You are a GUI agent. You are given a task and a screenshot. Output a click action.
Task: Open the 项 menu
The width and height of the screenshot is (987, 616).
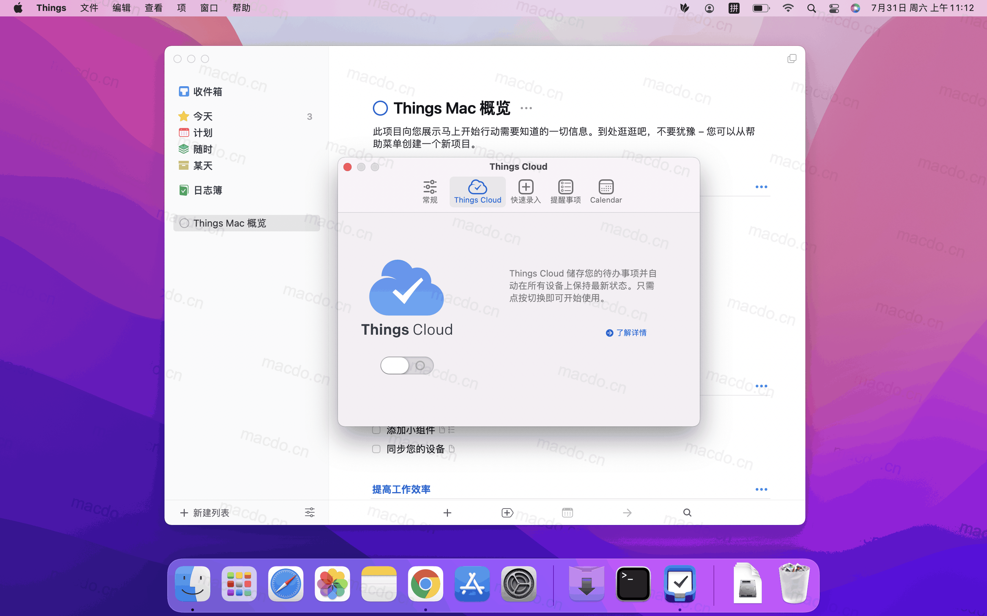click(x=182, y=8)
